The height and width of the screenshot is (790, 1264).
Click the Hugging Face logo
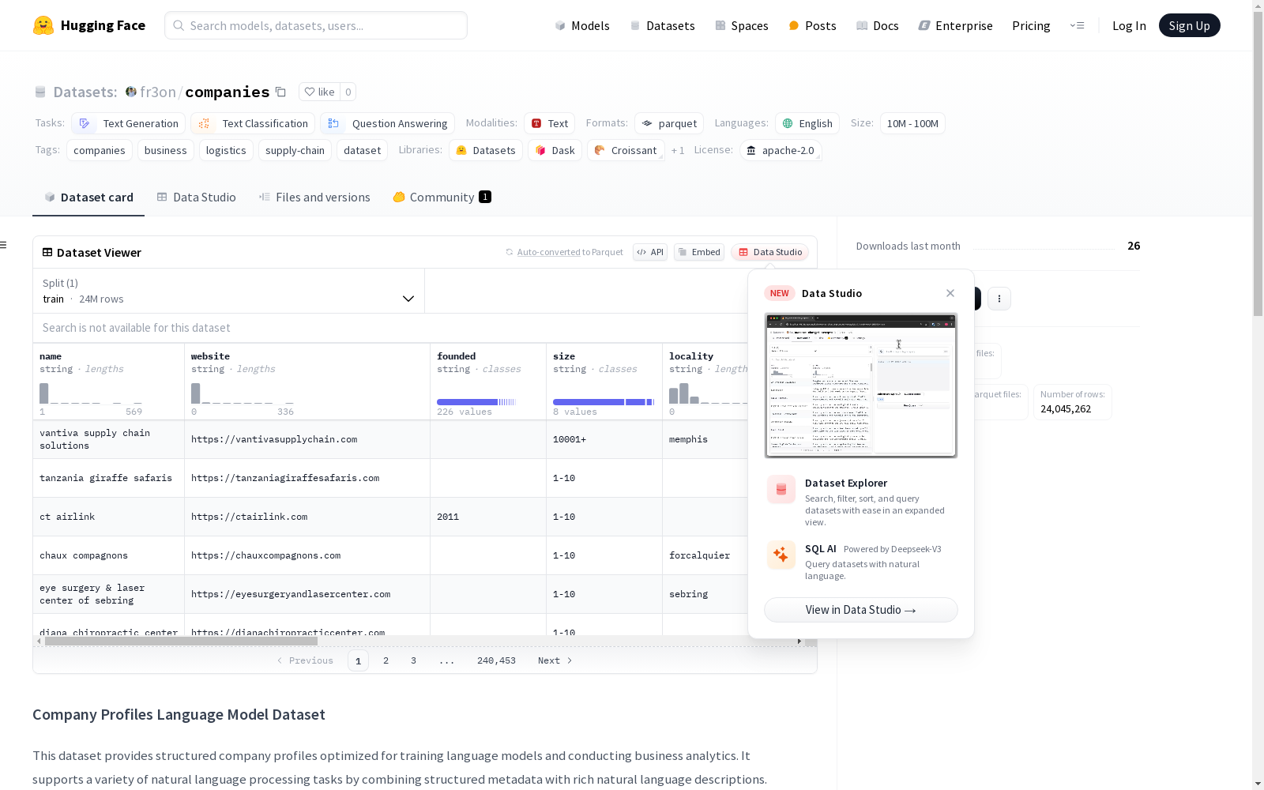(x=88, y=25)
